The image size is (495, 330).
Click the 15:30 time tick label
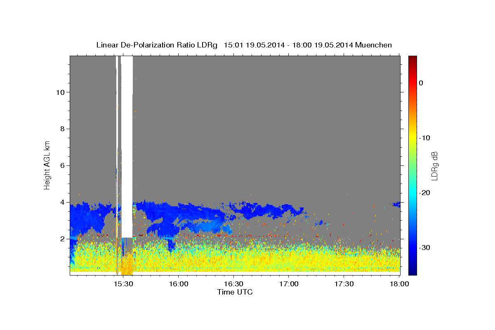(123, 284)
